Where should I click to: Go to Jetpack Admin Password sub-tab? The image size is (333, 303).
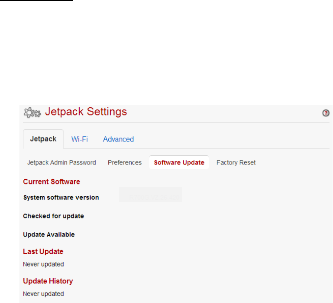[61, 163]
